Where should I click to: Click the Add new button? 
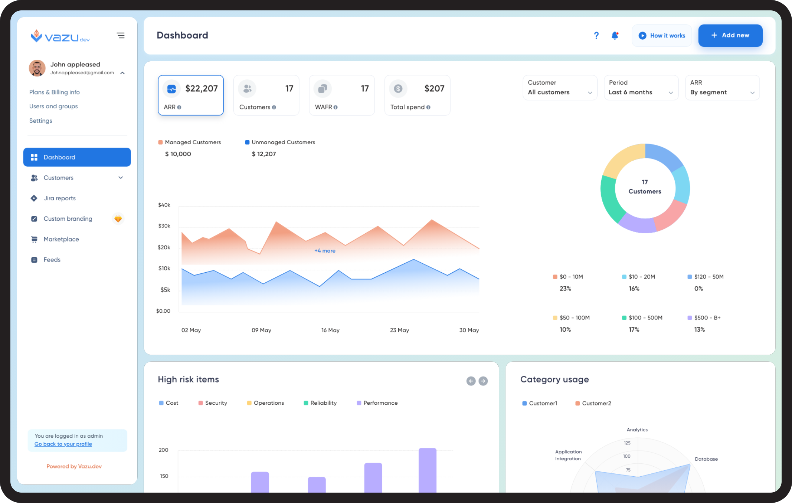click(x=730, y=36)
